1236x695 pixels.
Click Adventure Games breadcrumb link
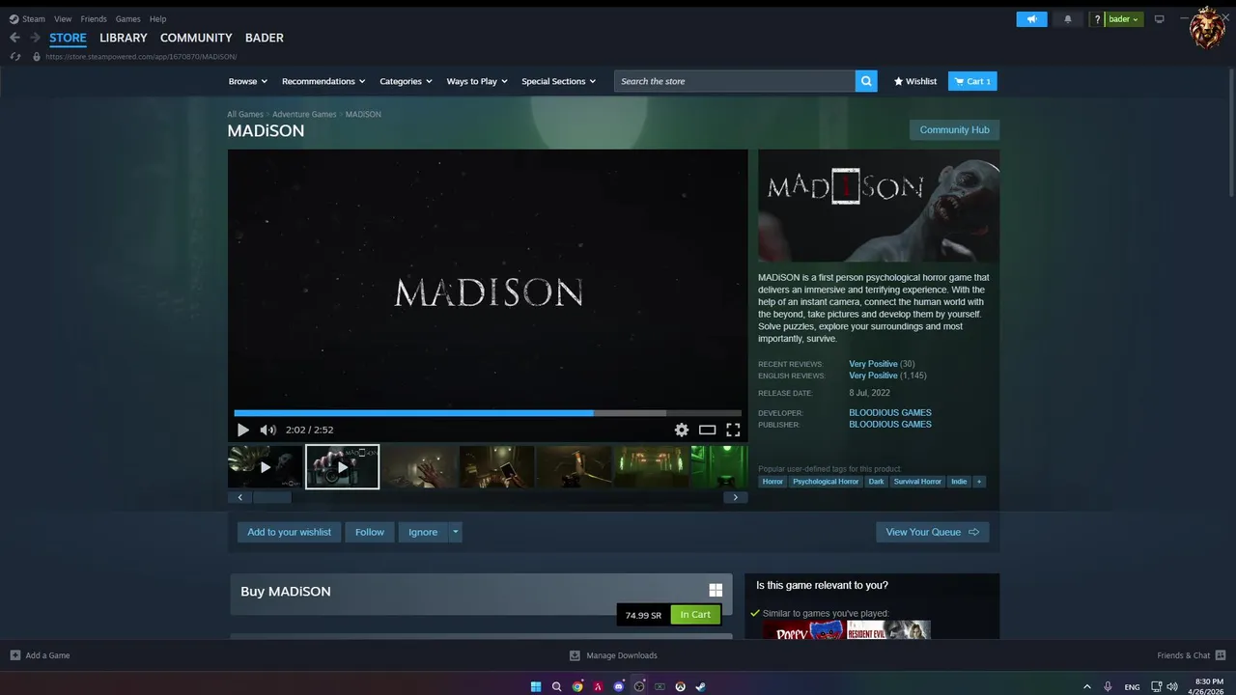pos(304,114)
